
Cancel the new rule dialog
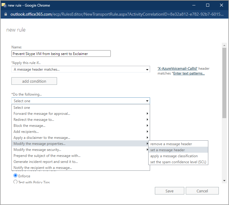click(202, 191)
